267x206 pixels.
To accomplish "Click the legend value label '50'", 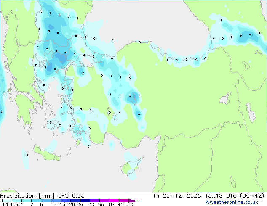I will point(131,204).
